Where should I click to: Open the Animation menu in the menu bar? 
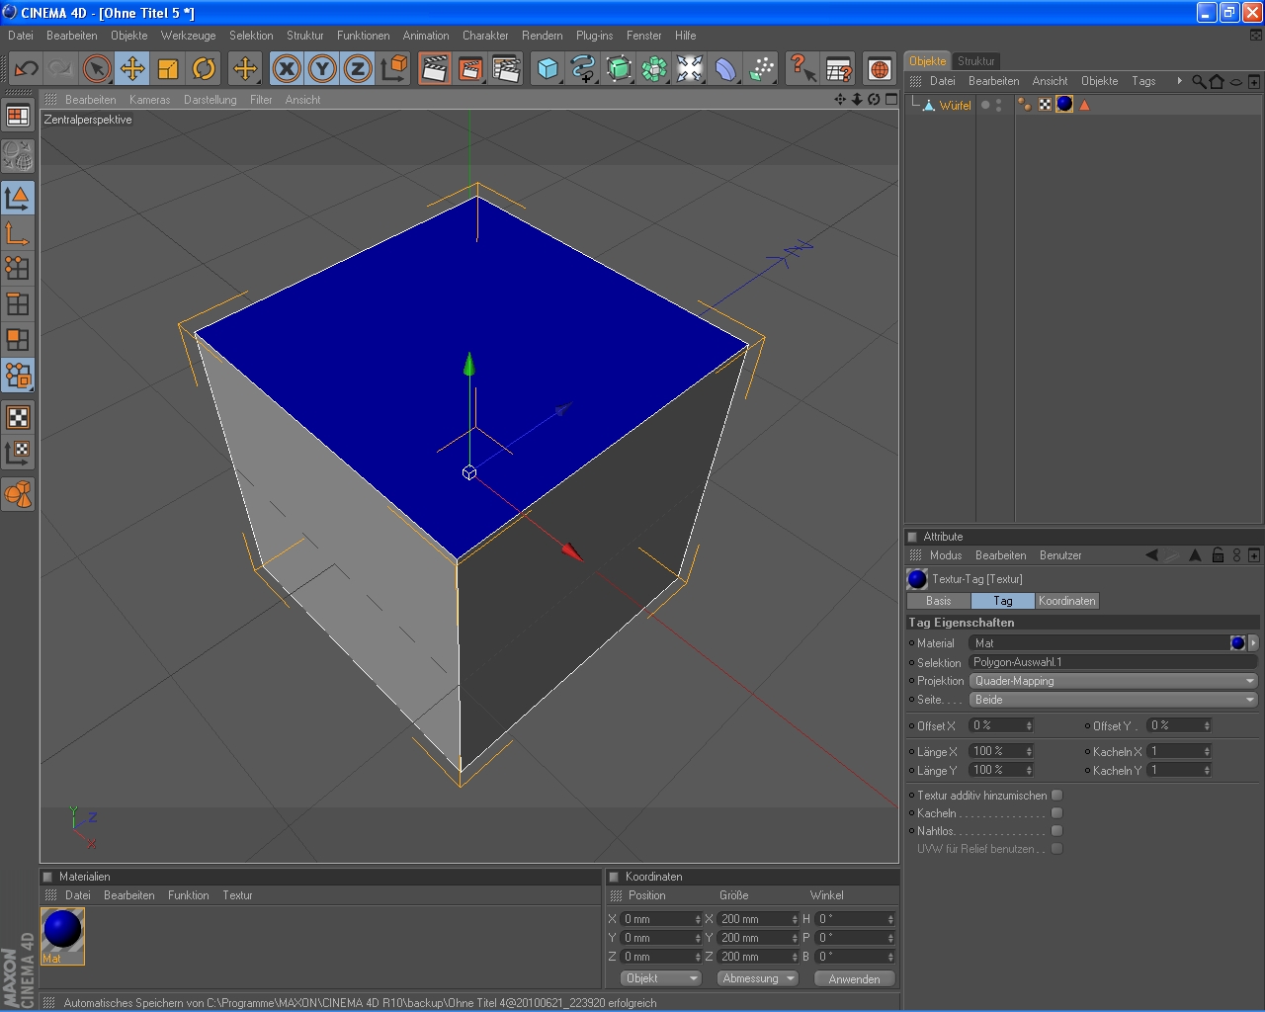pyautogui.click(x=426, y=36)
